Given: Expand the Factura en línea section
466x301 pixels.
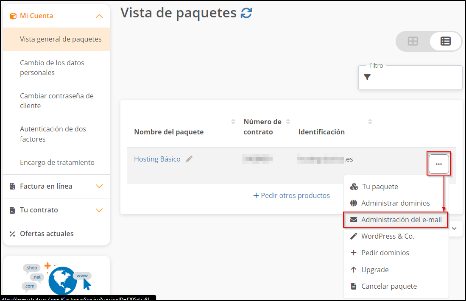Looking at the screenshot, I should (x=99, y=186).
